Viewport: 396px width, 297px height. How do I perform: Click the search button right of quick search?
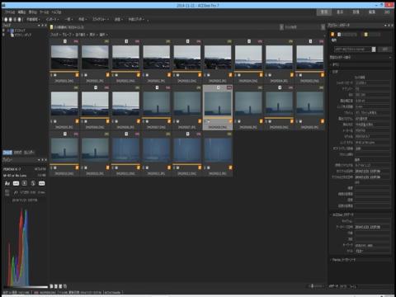pyautogui.click(x=323, y=27)
